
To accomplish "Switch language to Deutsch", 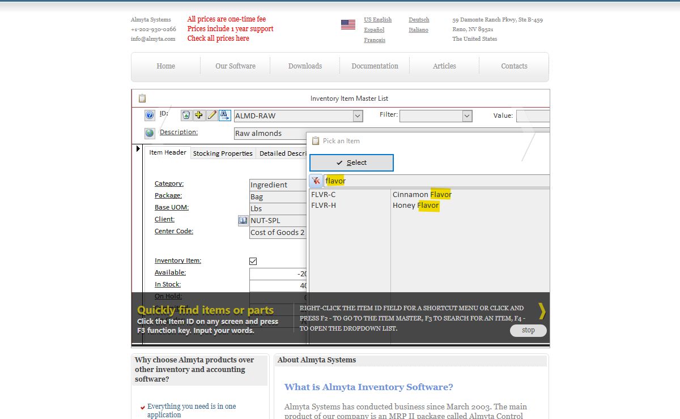I will point(419,20).
